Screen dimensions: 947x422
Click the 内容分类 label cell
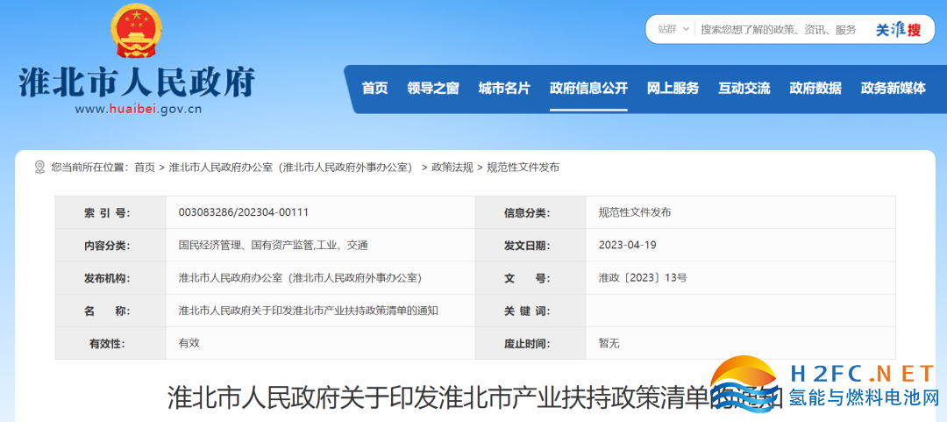(110, 246)
